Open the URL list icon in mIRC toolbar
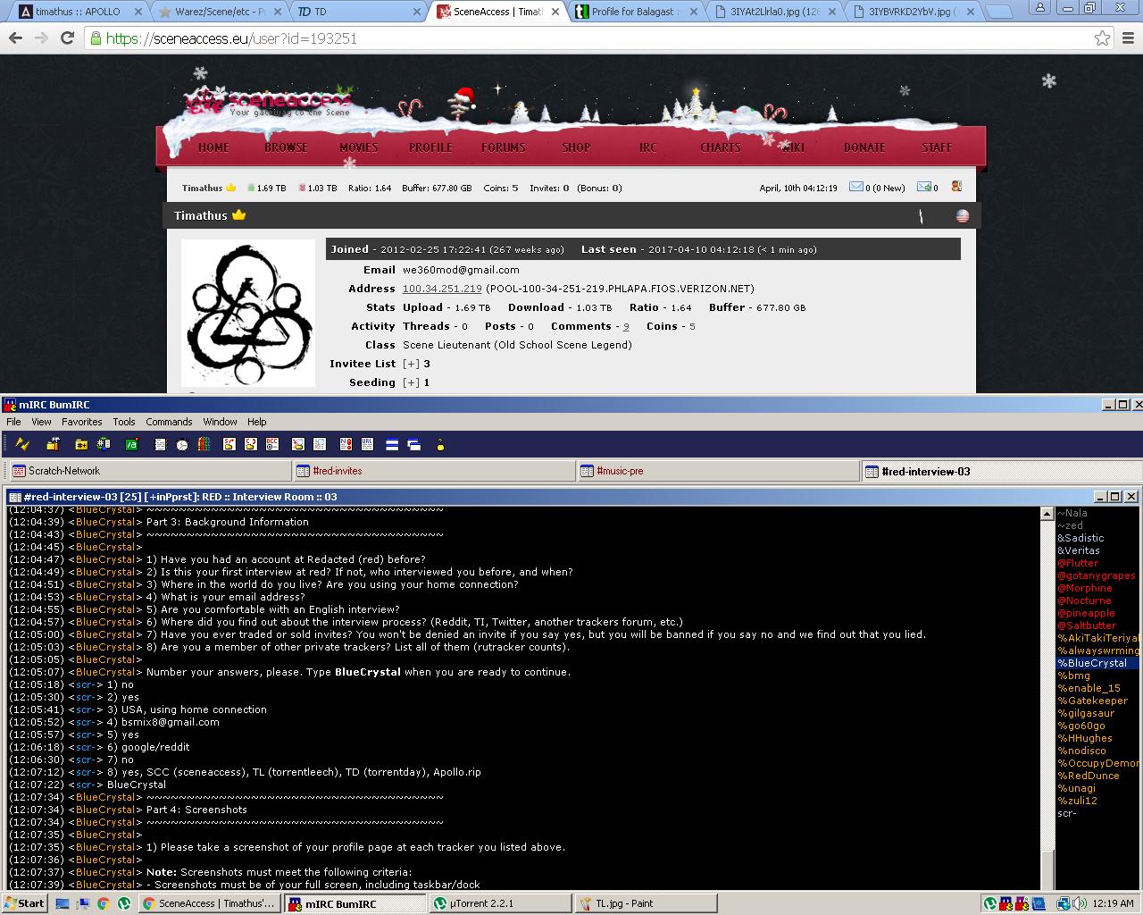Screen dimensions: 1143x915 point(367,444)
